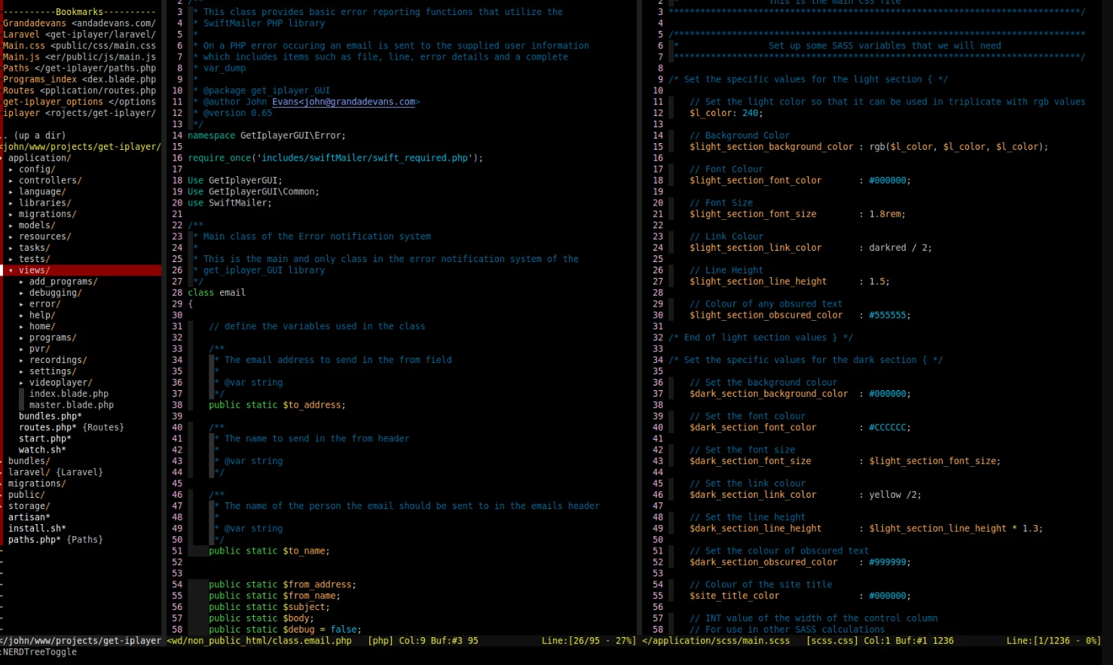The width and height of the screenshot is (1113, 665).
Task: Click the $dark_section_font_color #CCCCCC value
Action: point(889,428)
